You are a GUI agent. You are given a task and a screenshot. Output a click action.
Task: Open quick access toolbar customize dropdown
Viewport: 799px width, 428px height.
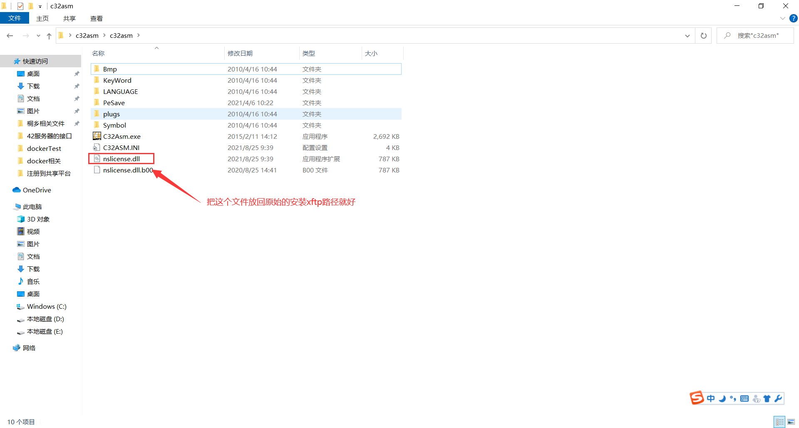click(40, 6)
